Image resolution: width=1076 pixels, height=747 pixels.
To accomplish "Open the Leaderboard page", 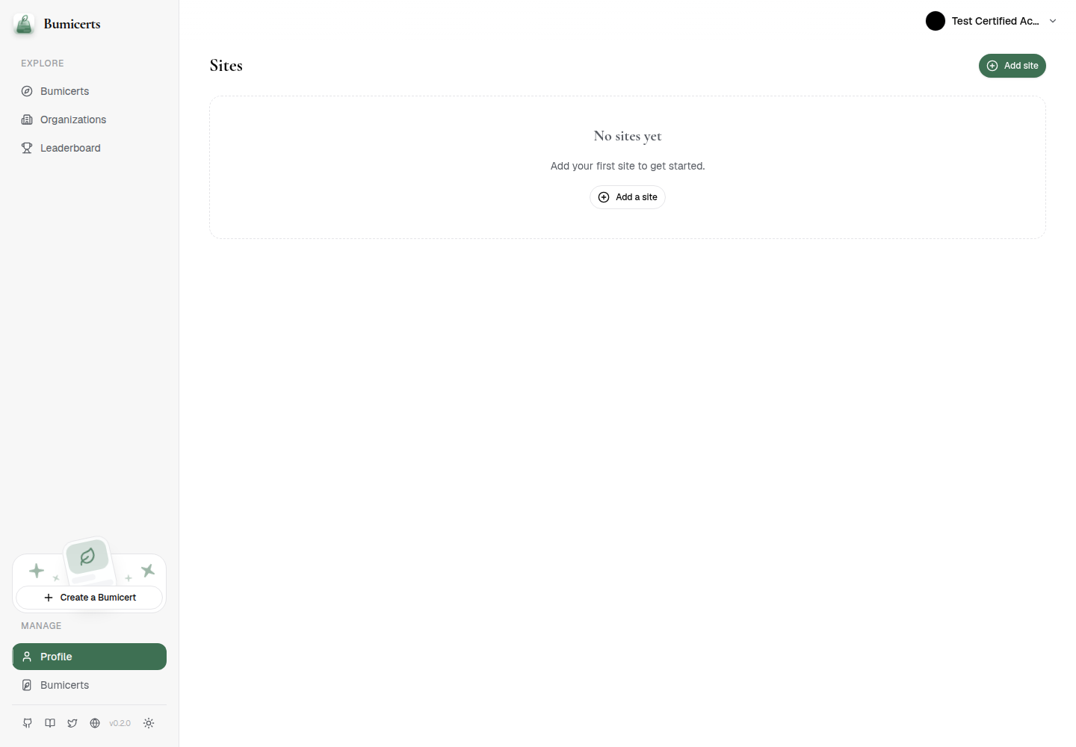I will click(x=89, y=148).
